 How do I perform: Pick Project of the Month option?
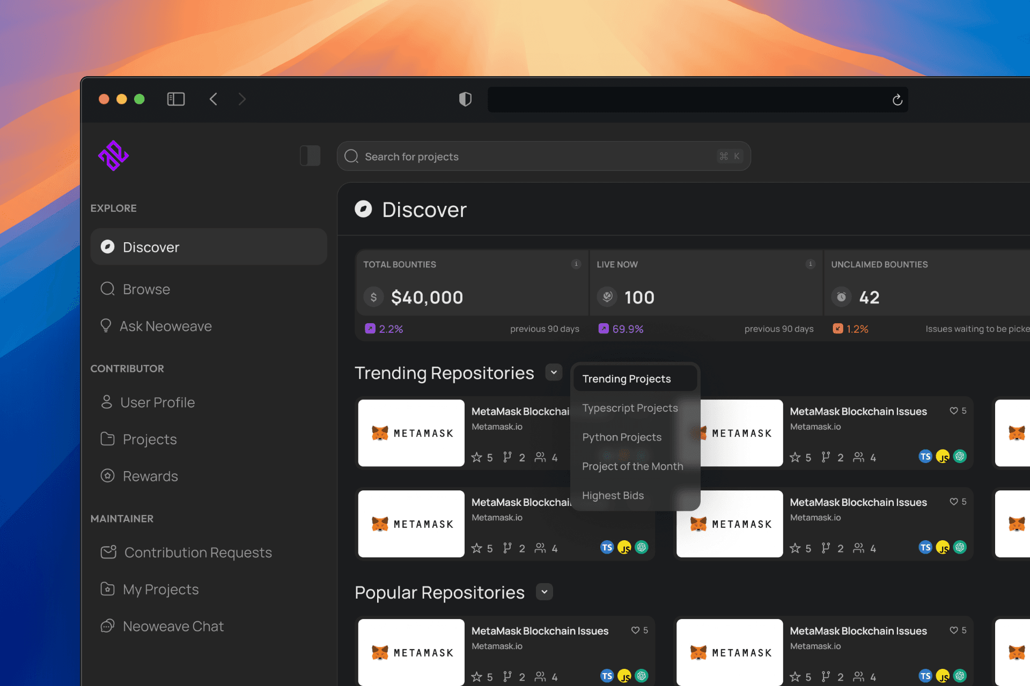pyautogui.click(x=632, y=466)
